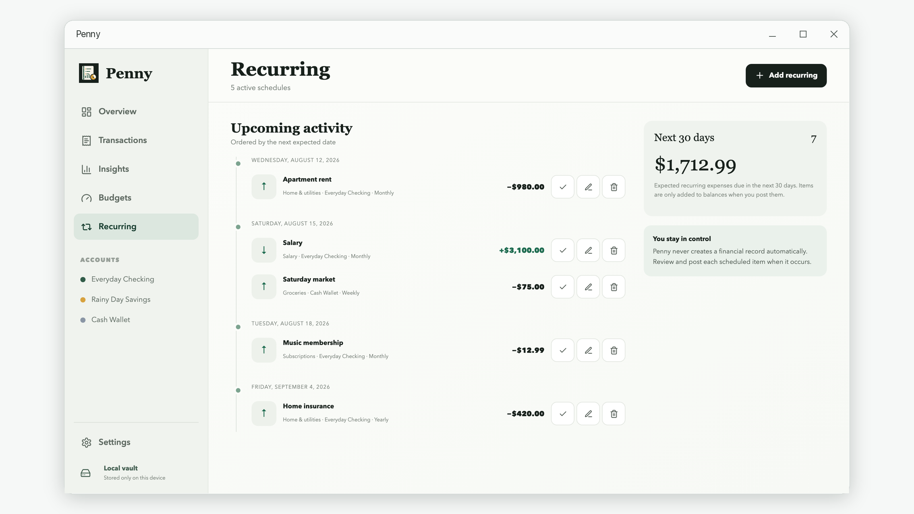This screenshot has width=914, height=514.
Task: Edit the Music membership schedule
Action: (x=588, y=350)
